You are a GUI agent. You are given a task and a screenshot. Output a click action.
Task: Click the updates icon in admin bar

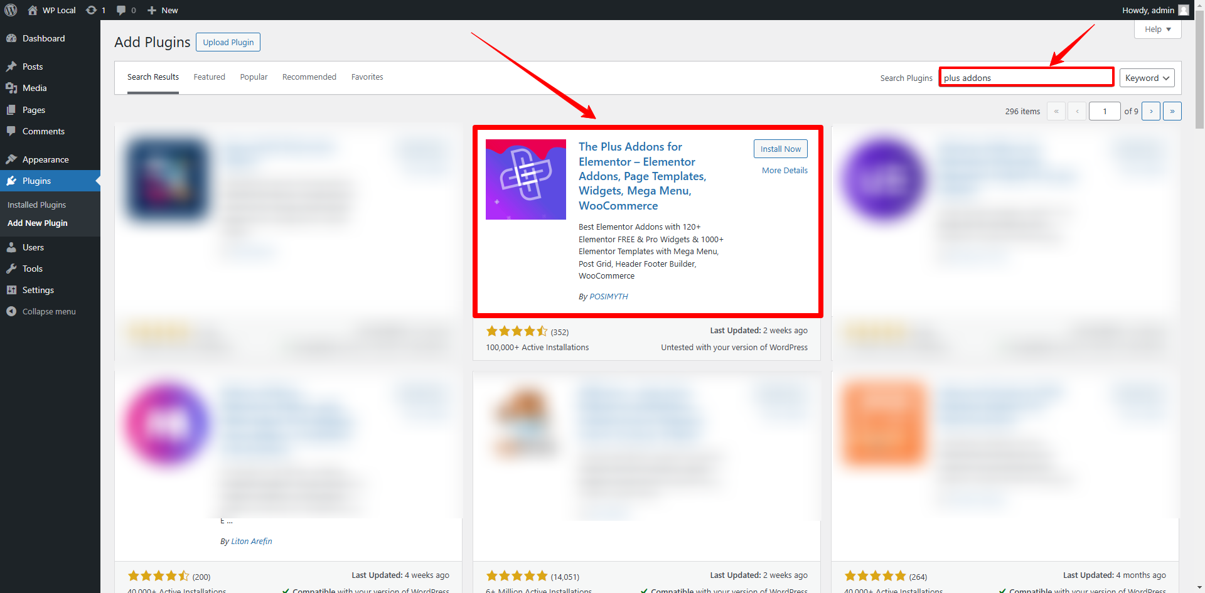(92, 10)
